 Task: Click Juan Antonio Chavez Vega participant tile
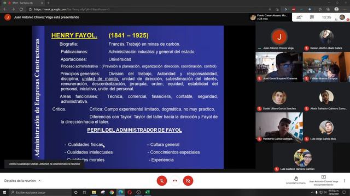tap(279, 37)
